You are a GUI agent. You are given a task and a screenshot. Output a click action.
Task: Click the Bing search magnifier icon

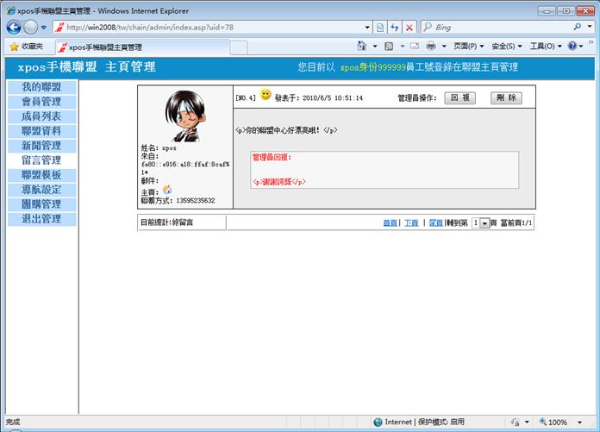point(577,28)
